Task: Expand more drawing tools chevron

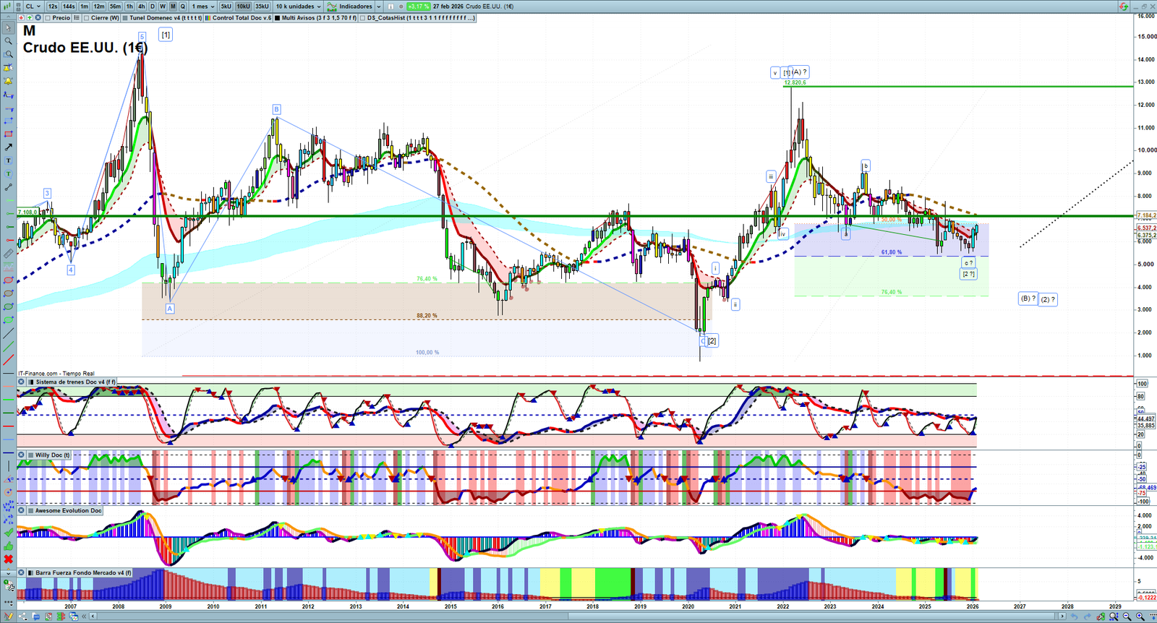Action: coord(8,572)
